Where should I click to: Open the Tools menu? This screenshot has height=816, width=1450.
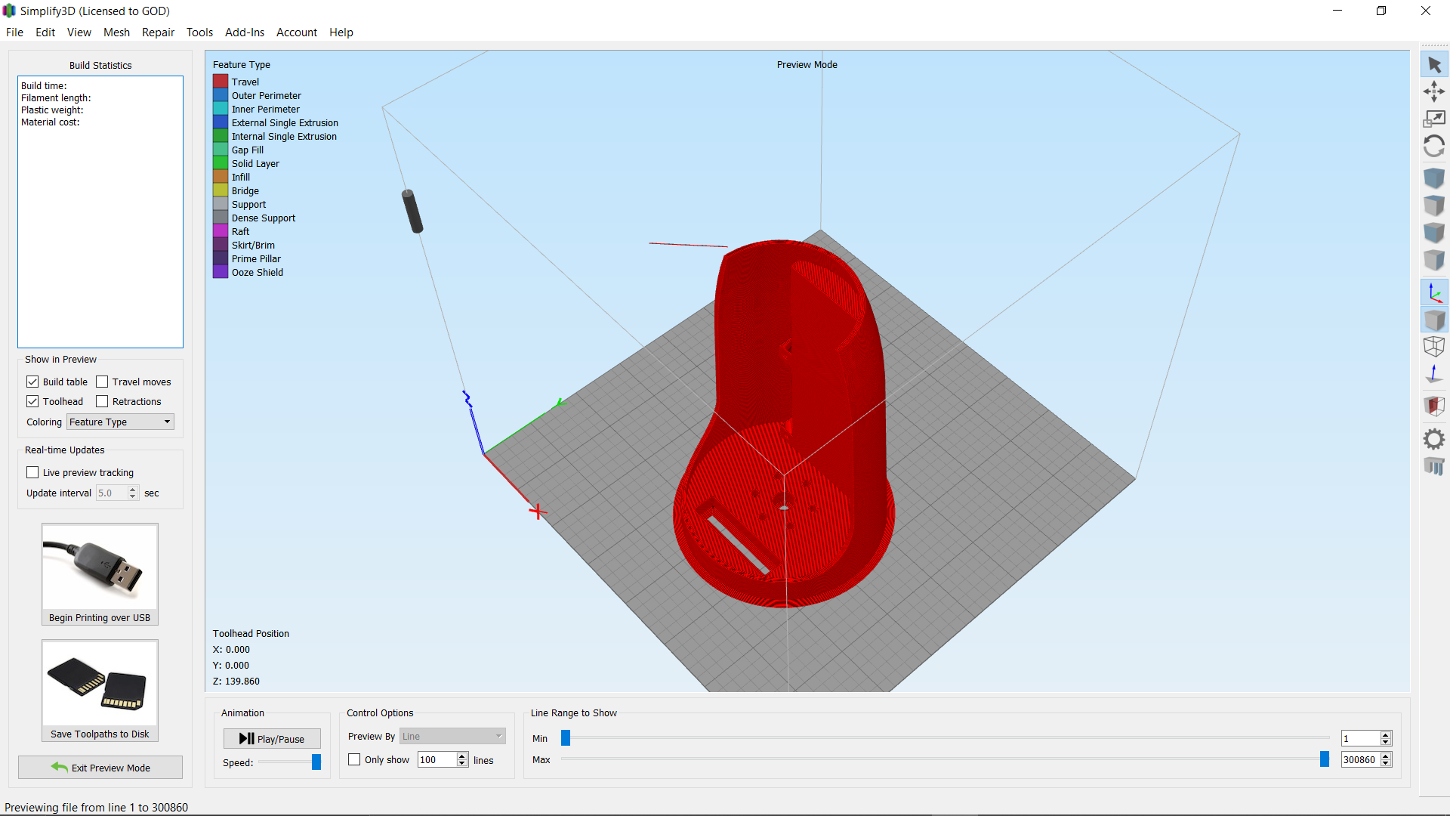pyautogui.click(x=199, y=32)
